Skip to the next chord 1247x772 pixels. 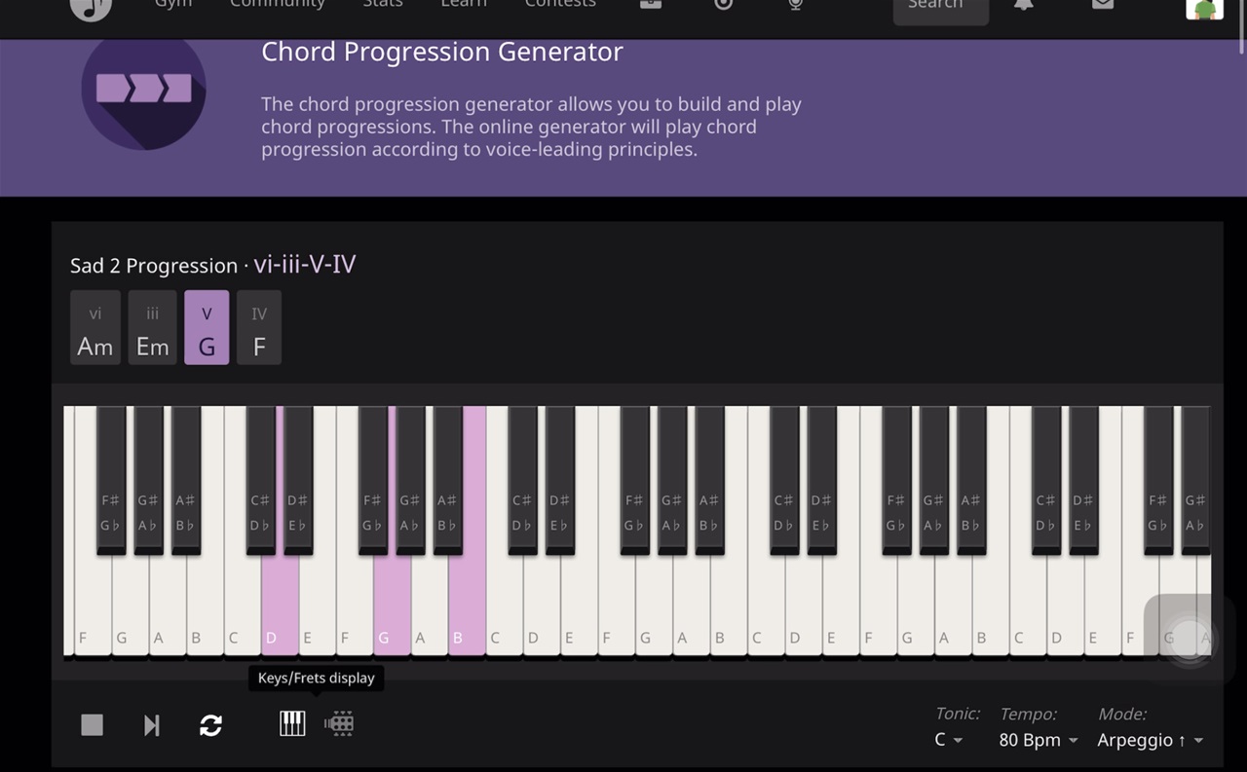click(x=151, y=725)
